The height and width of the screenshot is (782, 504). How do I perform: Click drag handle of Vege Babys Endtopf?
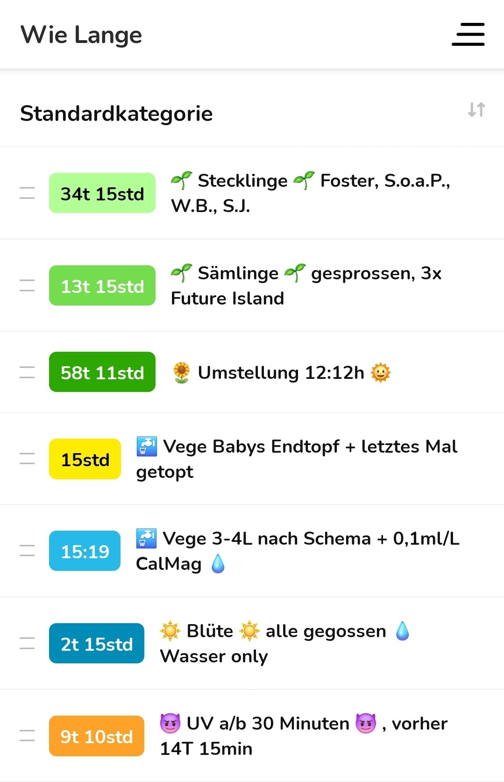[x=27, y=459]
